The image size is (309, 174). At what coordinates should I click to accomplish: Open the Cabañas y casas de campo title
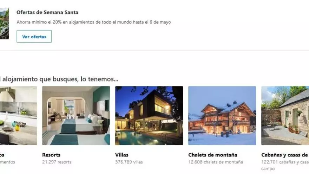[285, 155]
